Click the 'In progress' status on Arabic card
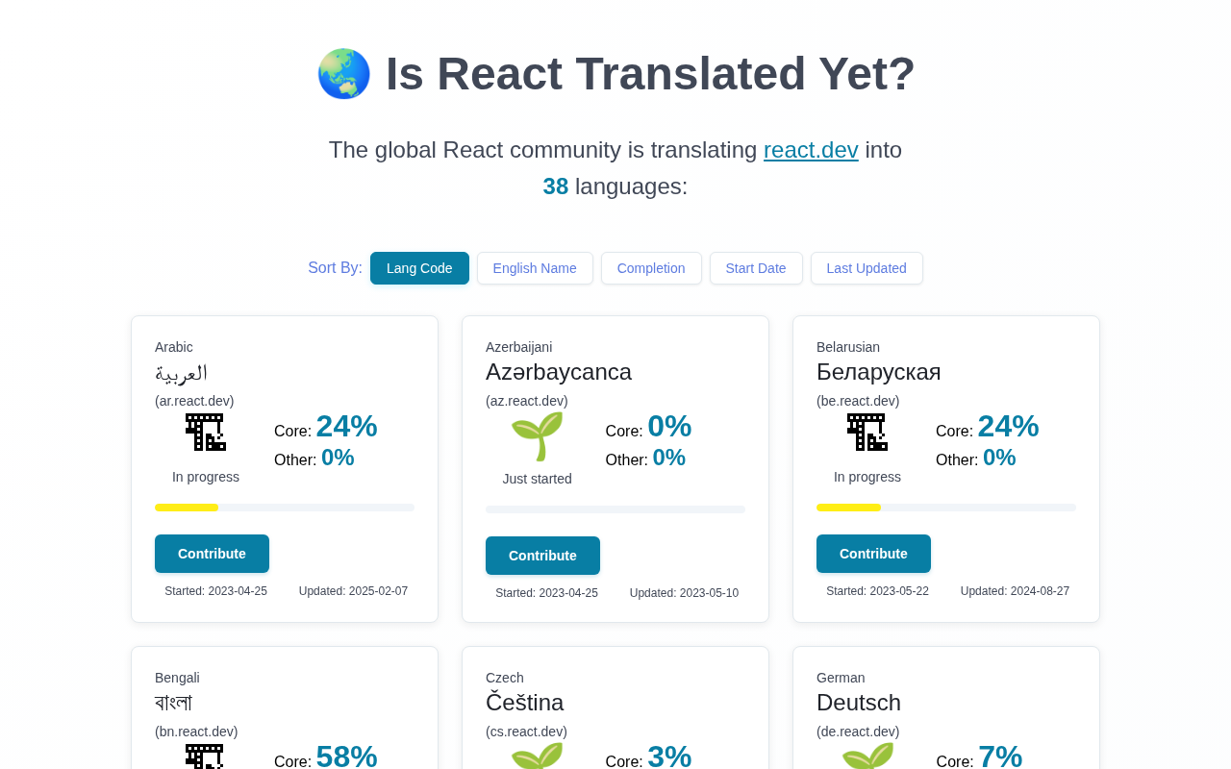This screenshot has width=1231, height=769. click(206, 477)
